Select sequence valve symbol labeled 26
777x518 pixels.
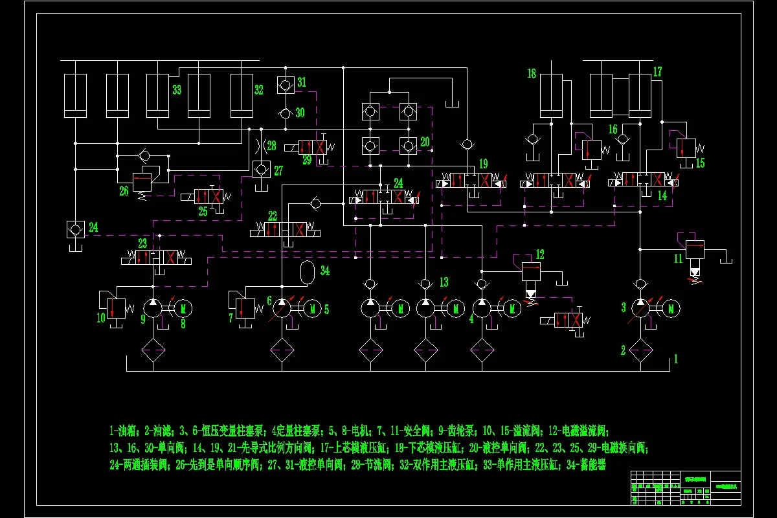[x=146, y=181]
